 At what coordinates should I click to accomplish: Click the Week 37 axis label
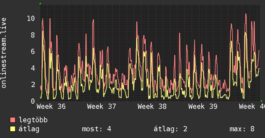(102, 107)
